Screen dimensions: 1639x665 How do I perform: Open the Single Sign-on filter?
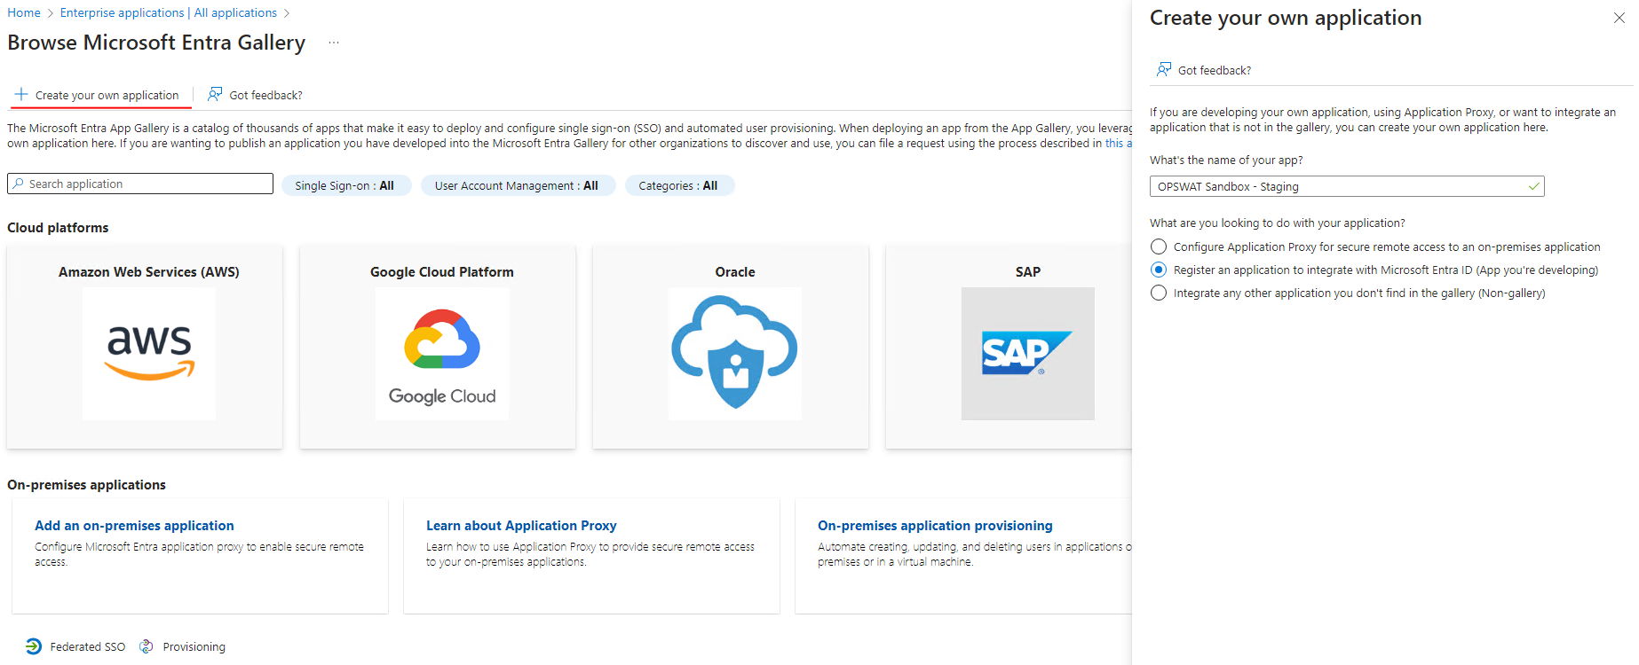coord(345,185)
